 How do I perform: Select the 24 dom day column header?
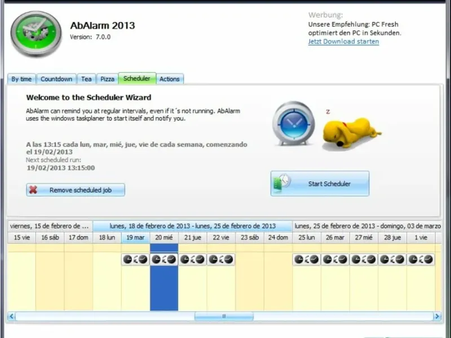pos(278,238)
